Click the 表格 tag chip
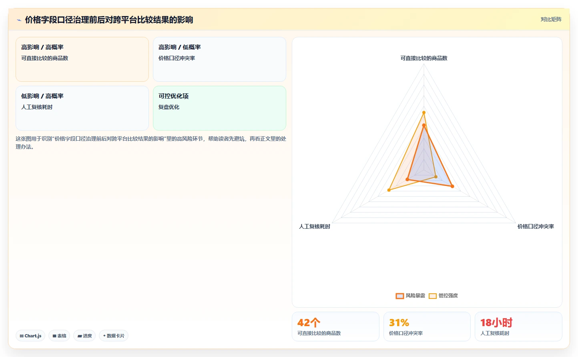This screenshot has height=357, width=578. pos(59,336)
